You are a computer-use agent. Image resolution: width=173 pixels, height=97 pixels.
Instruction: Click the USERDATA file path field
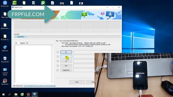coord(84,70)
